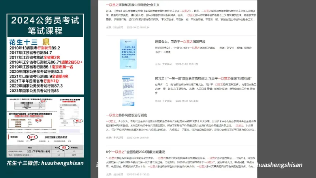316x178 pixels.
Task: Click the gold trophy icon beside 花生十三
Action: coord(46,42)
